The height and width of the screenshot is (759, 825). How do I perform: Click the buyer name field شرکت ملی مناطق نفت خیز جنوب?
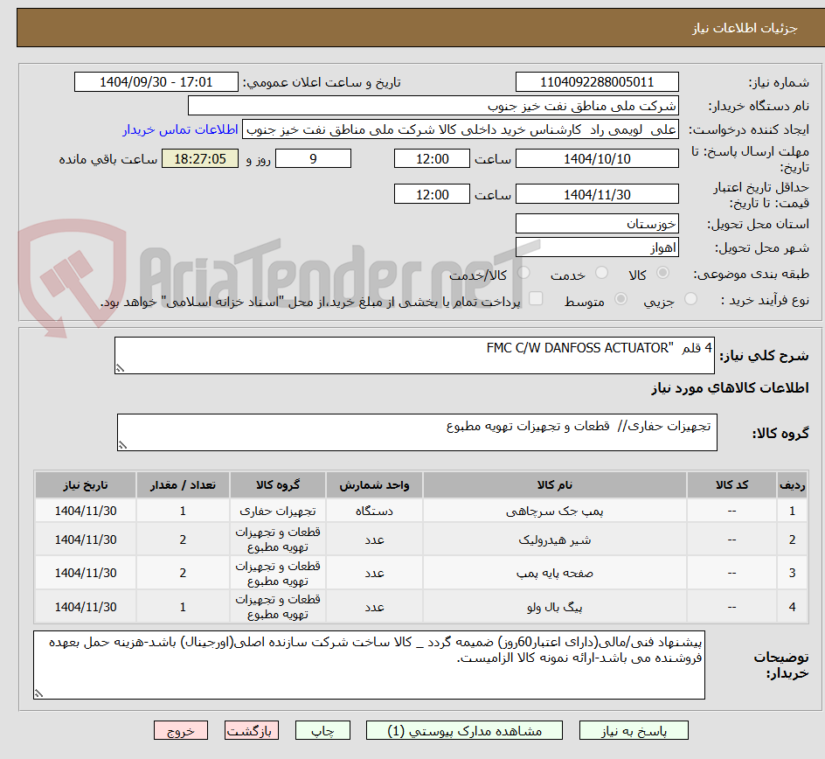click(433, 106)
